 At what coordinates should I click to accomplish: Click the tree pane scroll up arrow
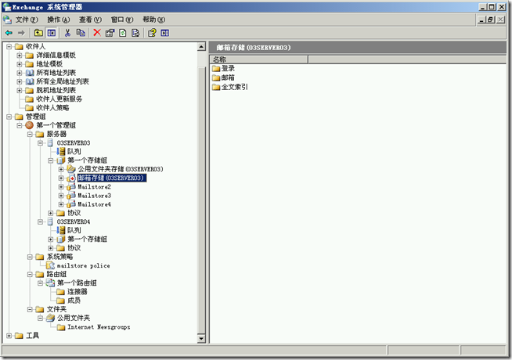(201, 47)
